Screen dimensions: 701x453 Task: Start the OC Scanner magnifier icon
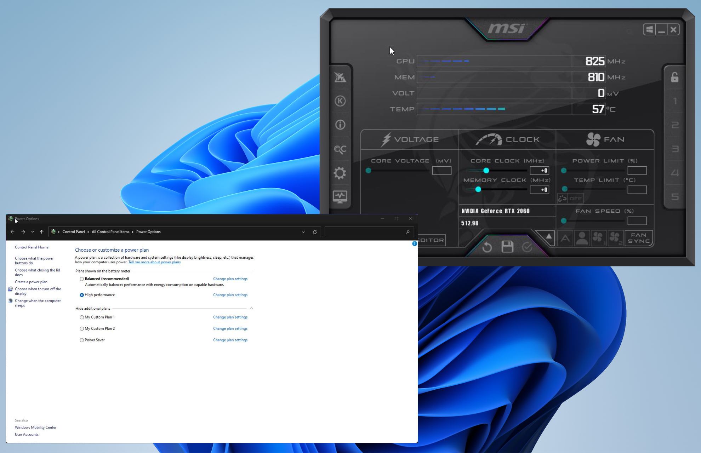(340, 149)
